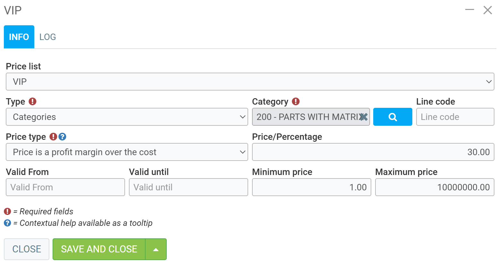497x262 pixels.
Task: Open the Price list dropdown
Action: tap(250, 82)
